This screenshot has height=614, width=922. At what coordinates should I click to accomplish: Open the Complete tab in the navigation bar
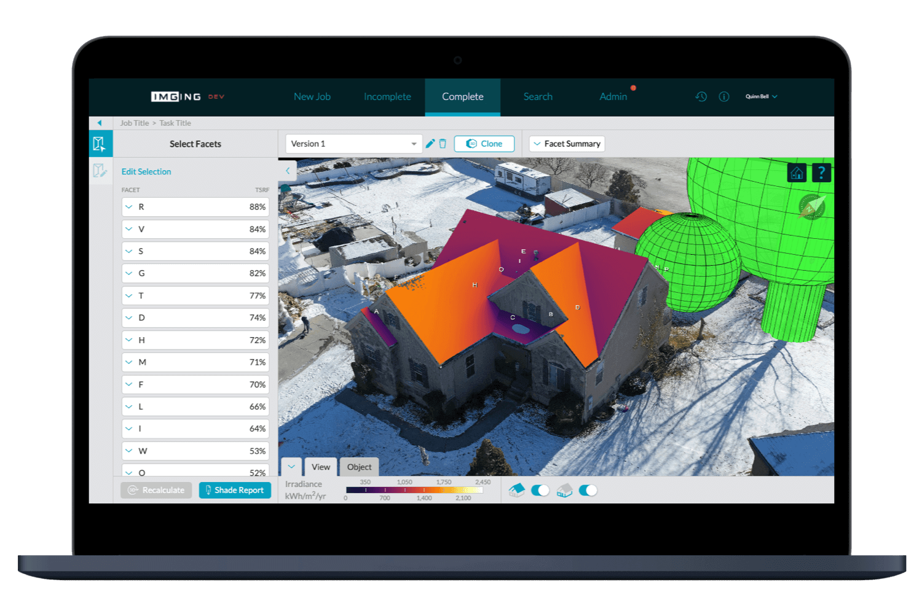(462, 96)
